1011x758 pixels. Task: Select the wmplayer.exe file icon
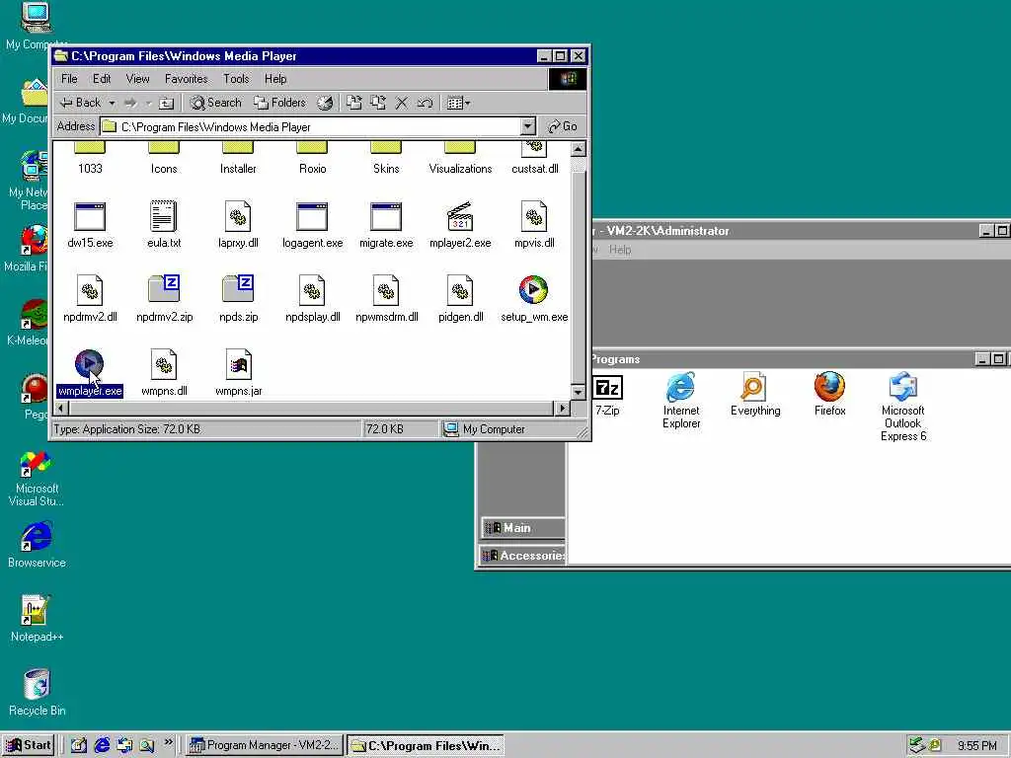(x=89, y=364)
